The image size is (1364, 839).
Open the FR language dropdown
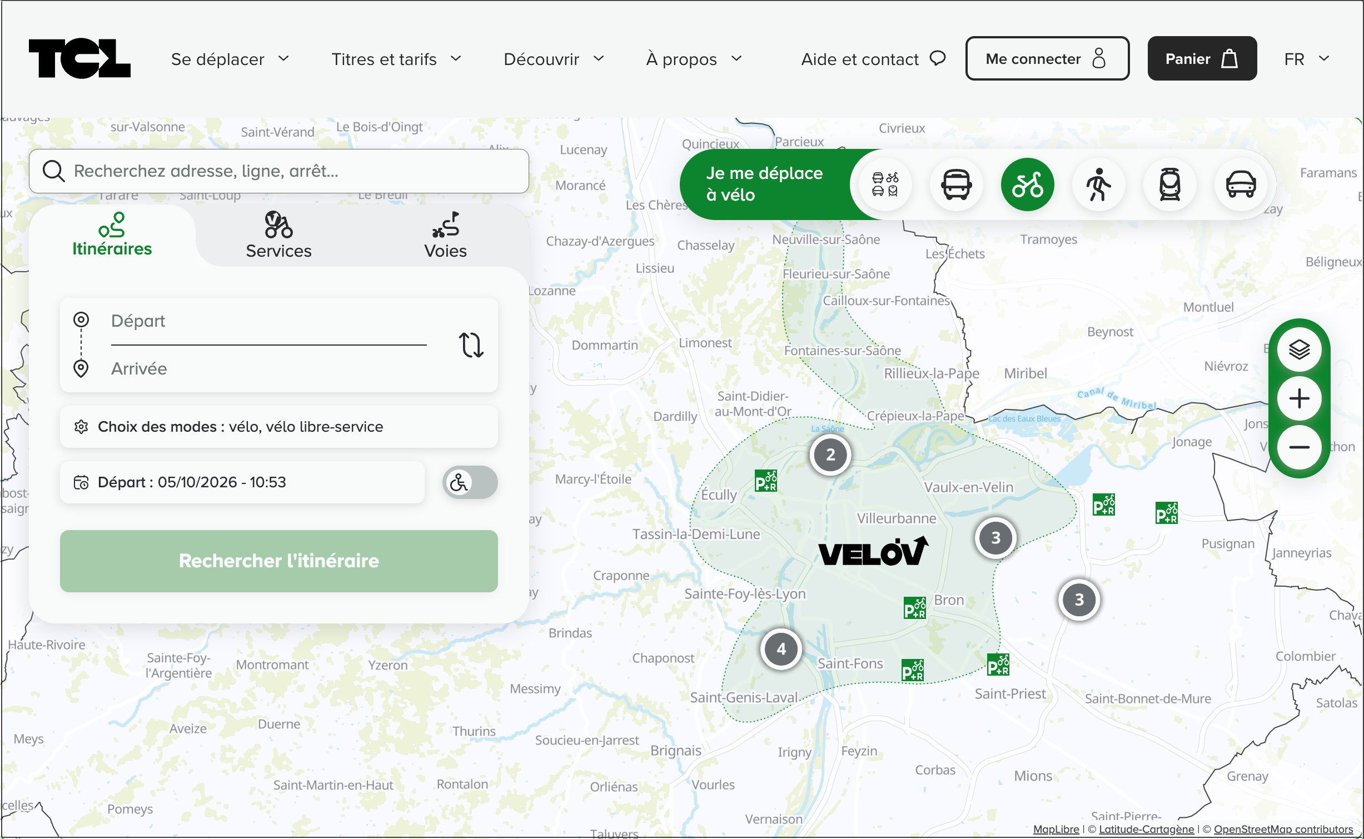click(1307, 59)
